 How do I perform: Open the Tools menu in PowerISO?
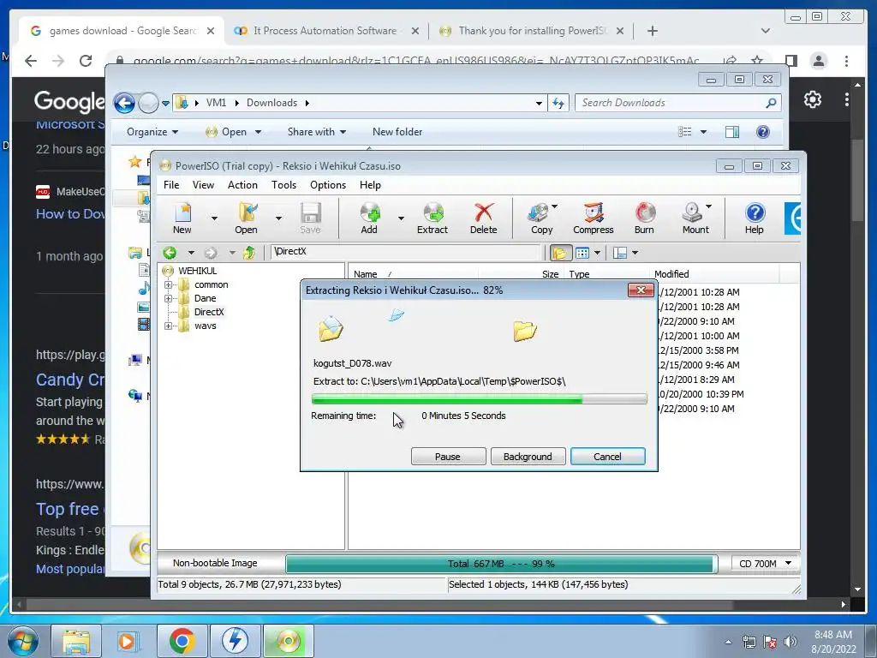pyautogui.click(x=283, y=185)
